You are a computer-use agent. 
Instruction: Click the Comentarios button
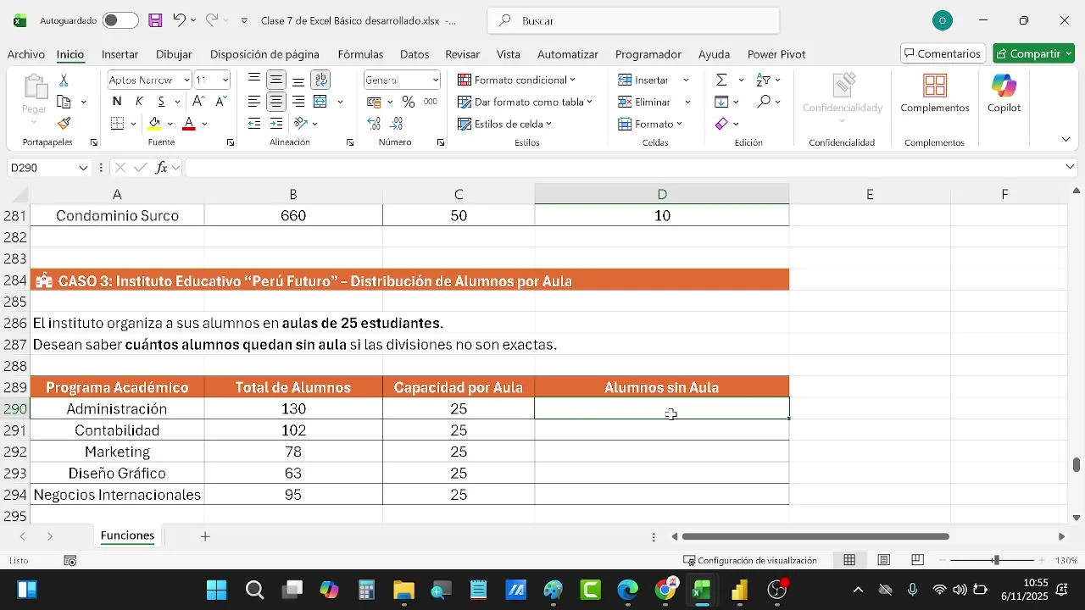pyautogui.click(x=943, y=53)
